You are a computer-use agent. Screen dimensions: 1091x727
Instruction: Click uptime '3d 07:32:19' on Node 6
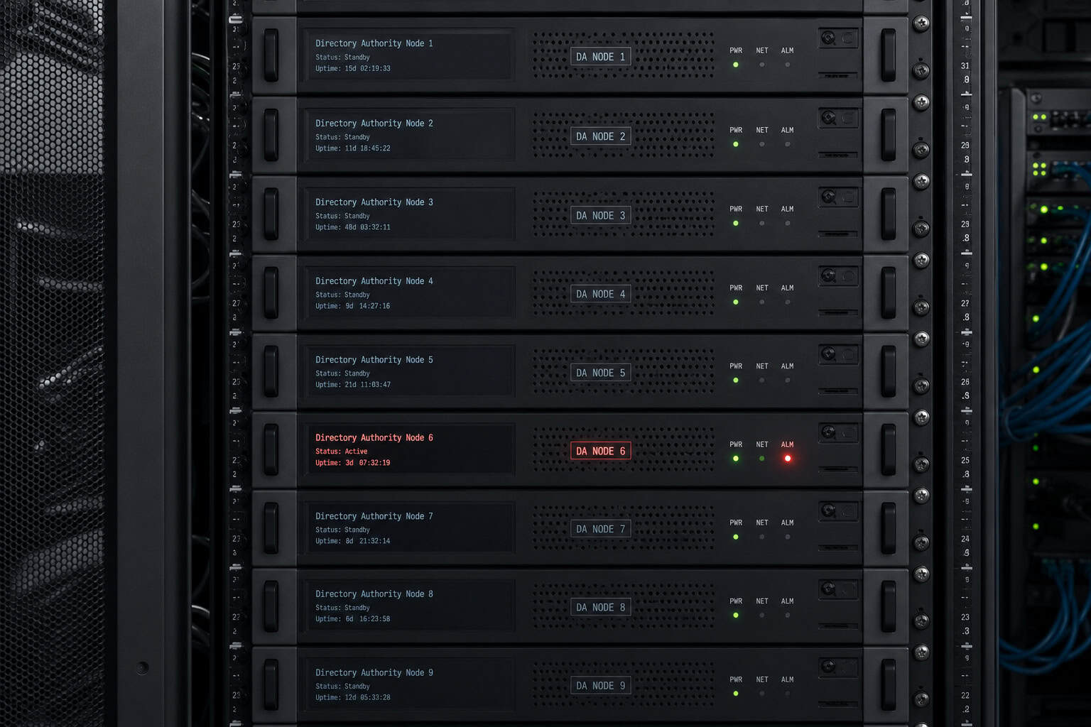point(367,463)
